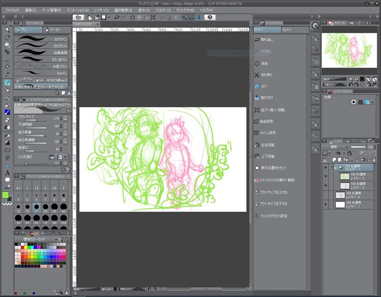Open the 編集(E) menu
This screenshot has height=297, width=381.
tap(31, 10)
